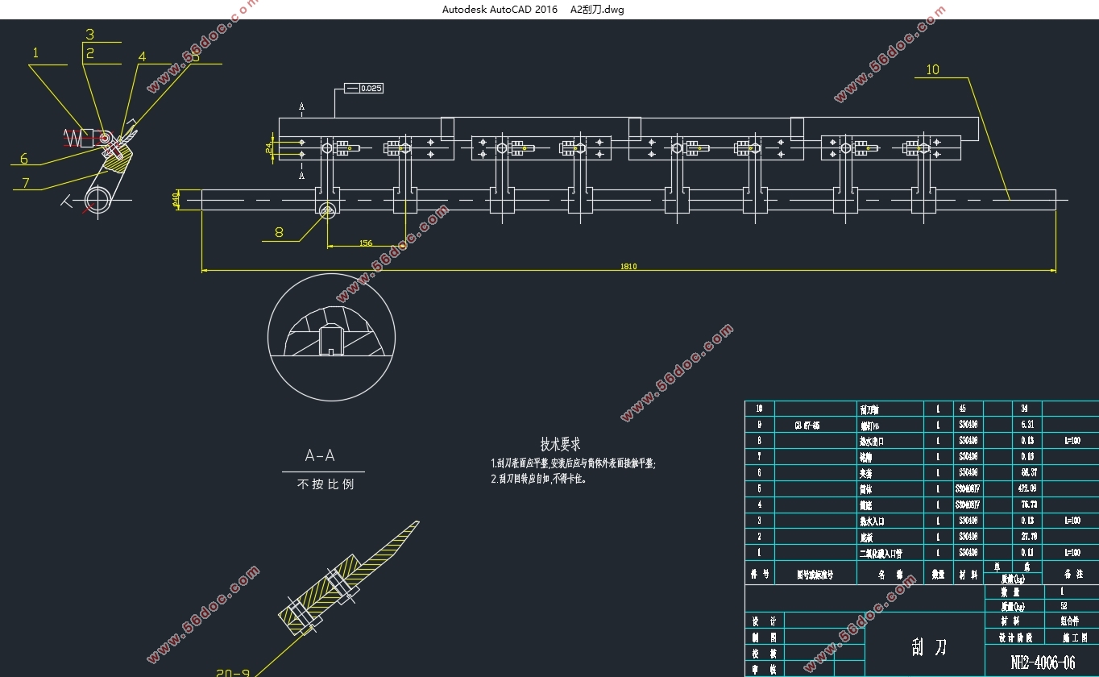This screenshot has width=1099, height=677.
Task: Select the 1810 overall length dimension
Action: coord(628,267)
